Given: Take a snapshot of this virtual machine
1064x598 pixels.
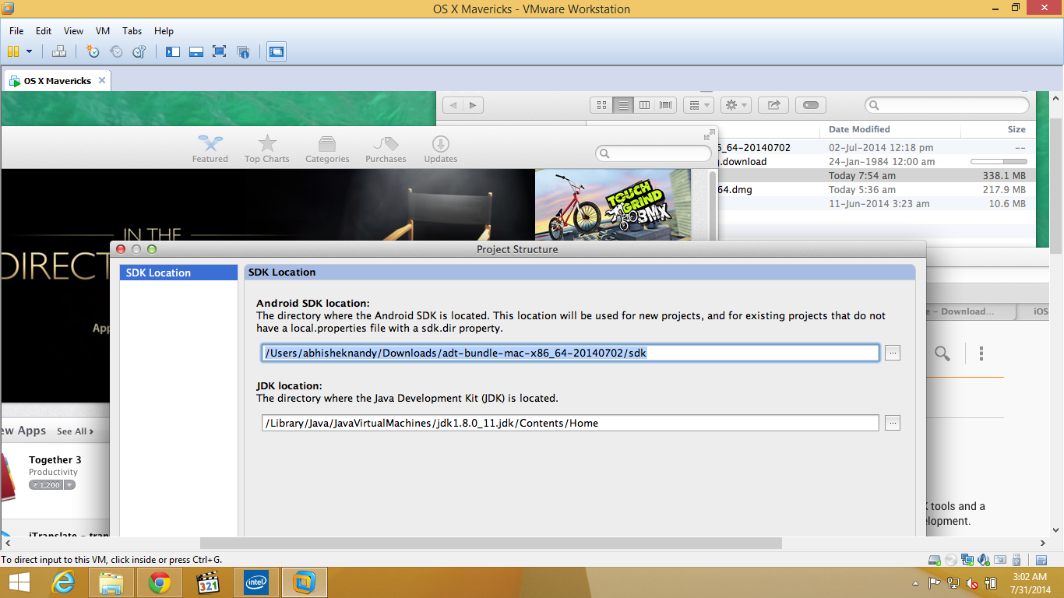Looking at the screenshot, I should point(93,51).
